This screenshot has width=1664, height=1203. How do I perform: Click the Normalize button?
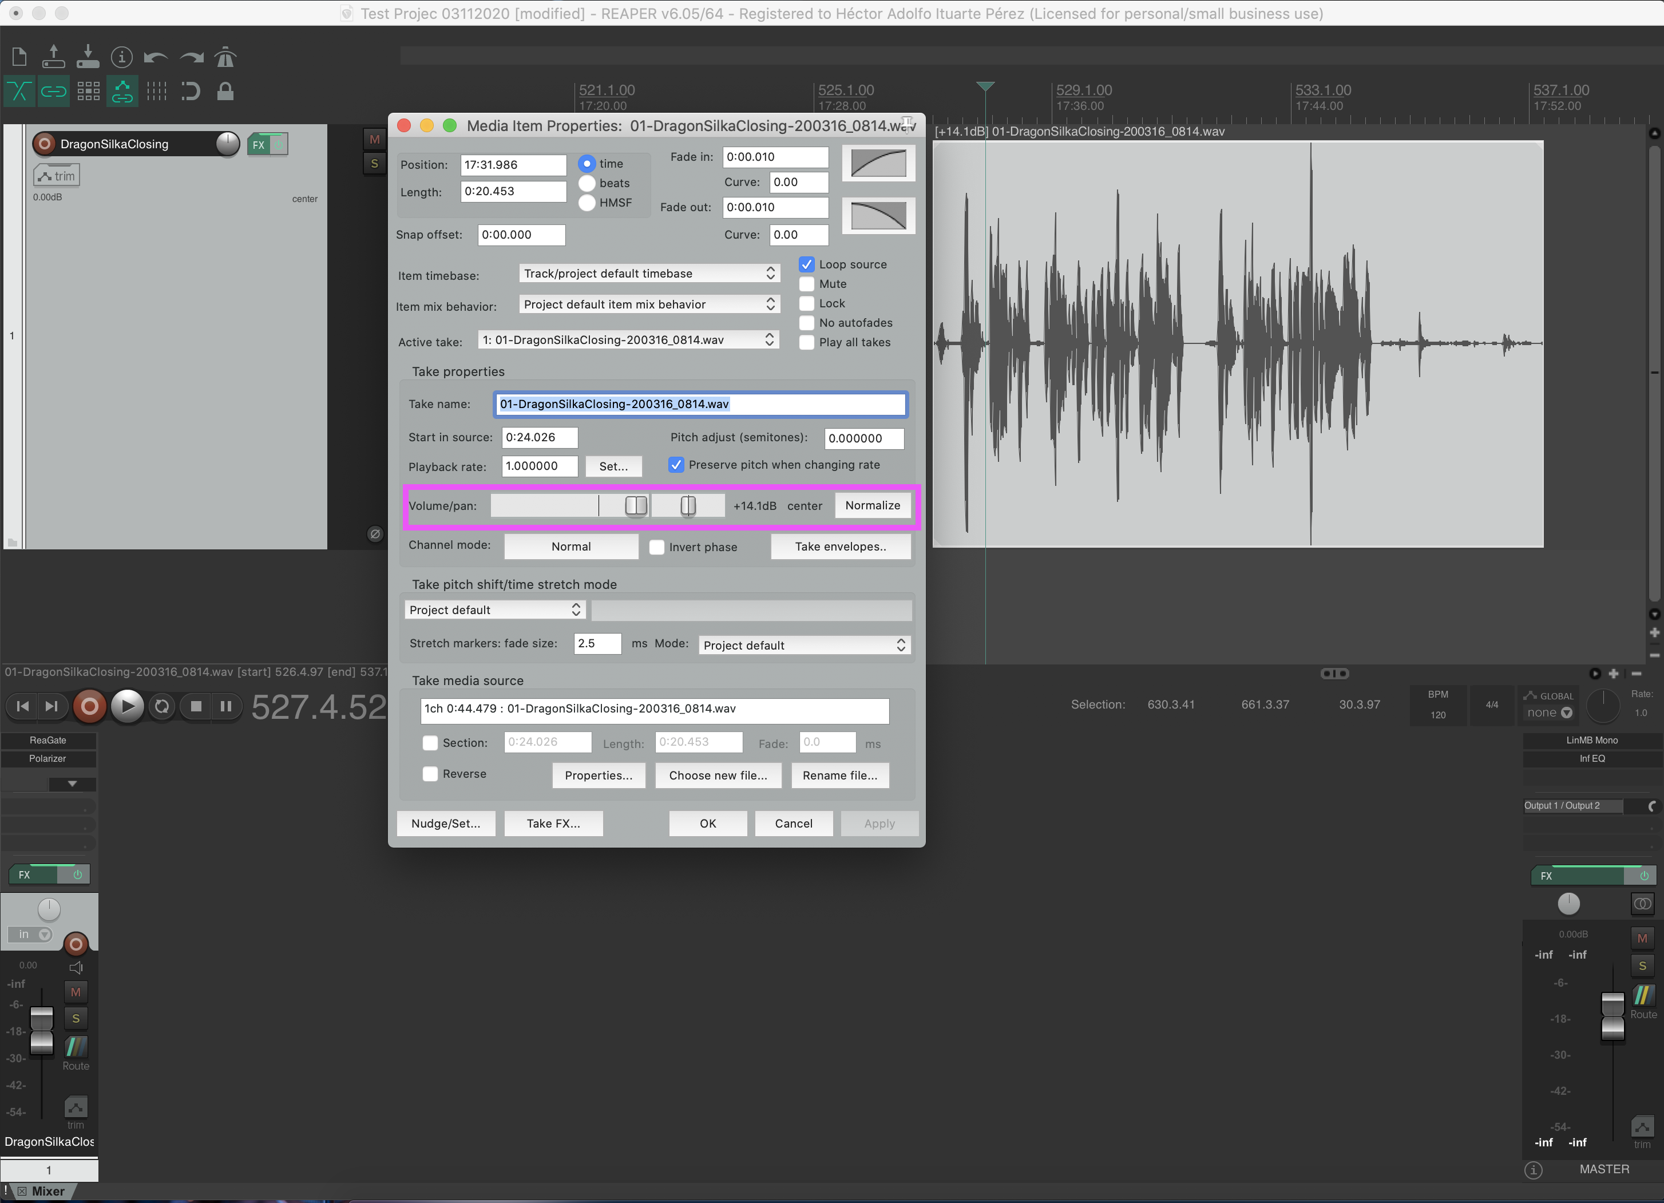click(x=871, y=505)
